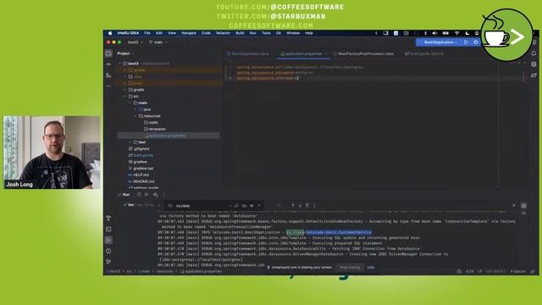Screen dimensions: 542x305
Task: Expand the java folder in project tree
Action: (135, 109)
